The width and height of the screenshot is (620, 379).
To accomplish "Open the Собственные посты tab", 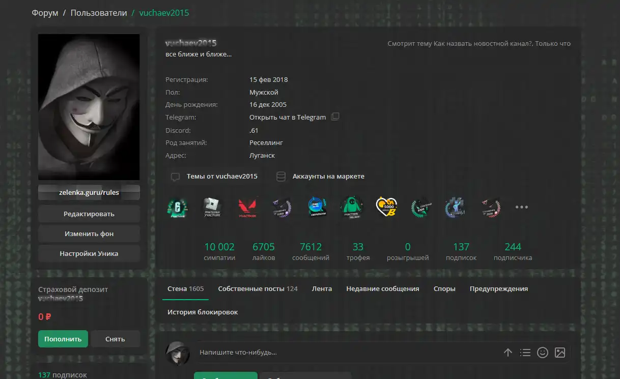I will [x=258, y=288].
